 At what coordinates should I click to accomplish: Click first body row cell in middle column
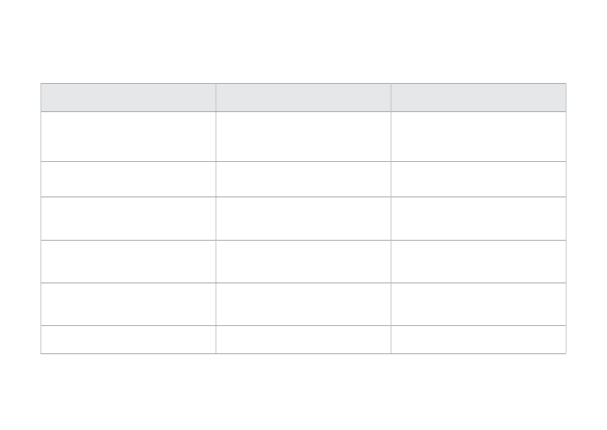pyautogui.click(x=303, y=137)
